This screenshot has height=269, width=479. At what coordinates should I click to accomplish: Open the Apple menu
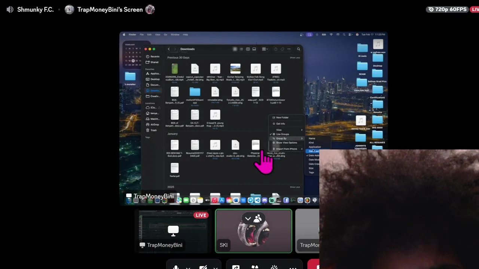coord(124,34)
